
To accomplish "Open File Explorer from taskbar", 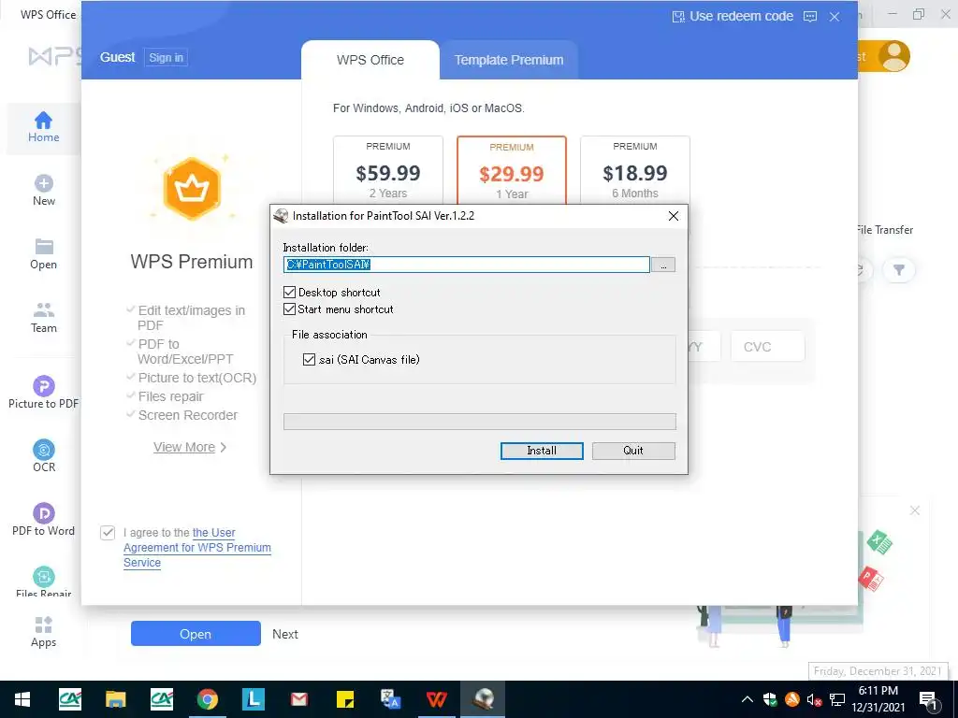I will [115, 699].
